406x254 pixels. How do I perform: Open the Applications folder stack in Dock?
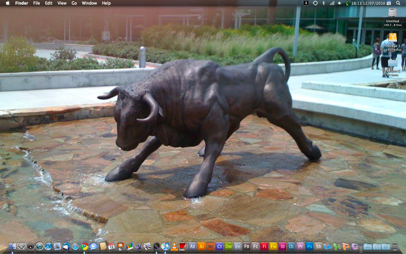tap(368, 247)
